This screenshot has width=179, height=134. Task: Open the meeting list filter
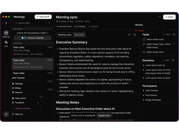click(49, 23)
